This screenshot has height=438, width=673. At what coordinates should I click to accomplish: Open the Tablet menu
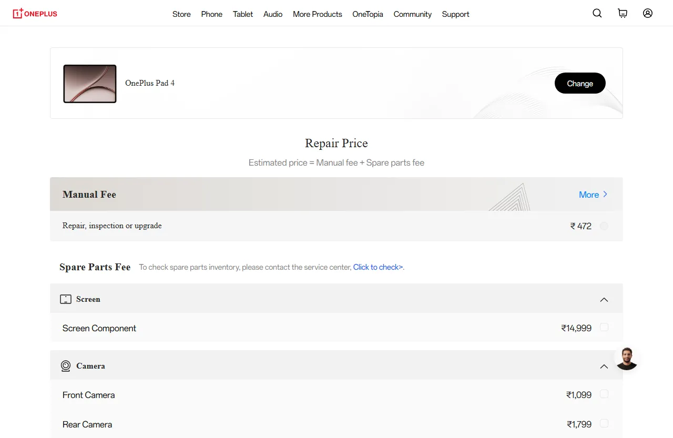tap(243, 14)
